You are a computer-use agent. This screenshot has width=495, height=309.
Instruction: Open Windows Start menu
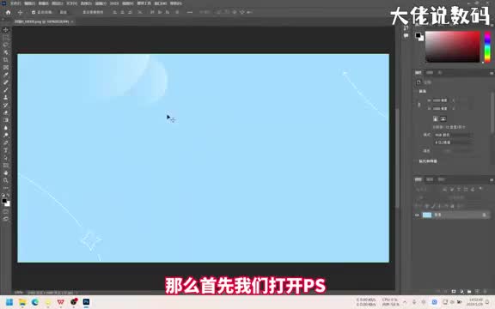click(9, 302)
